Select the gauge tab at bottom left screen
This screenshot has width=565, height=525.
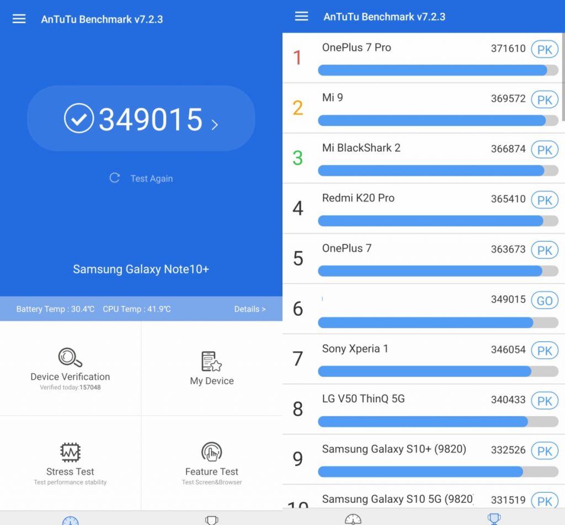coord(70,521)
